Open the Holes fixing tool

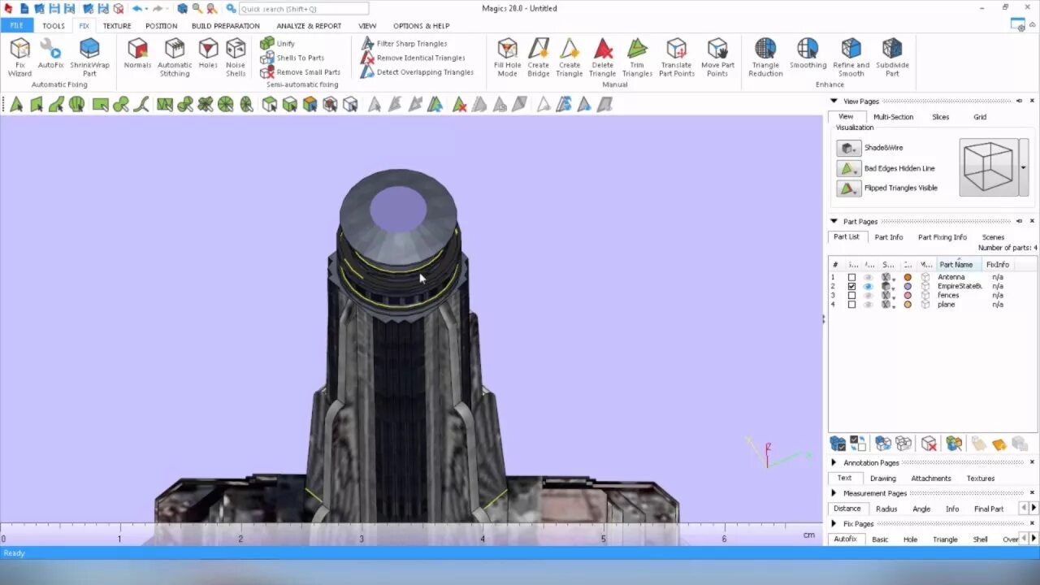[208, 54]
